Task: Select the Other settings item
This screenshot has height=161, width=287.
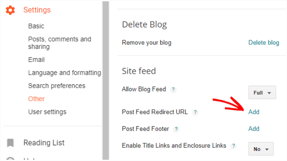Action: [x=36, y=99]
